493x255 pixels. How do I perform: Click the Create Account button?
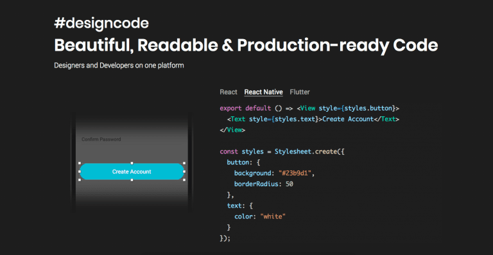pos(132,171)
